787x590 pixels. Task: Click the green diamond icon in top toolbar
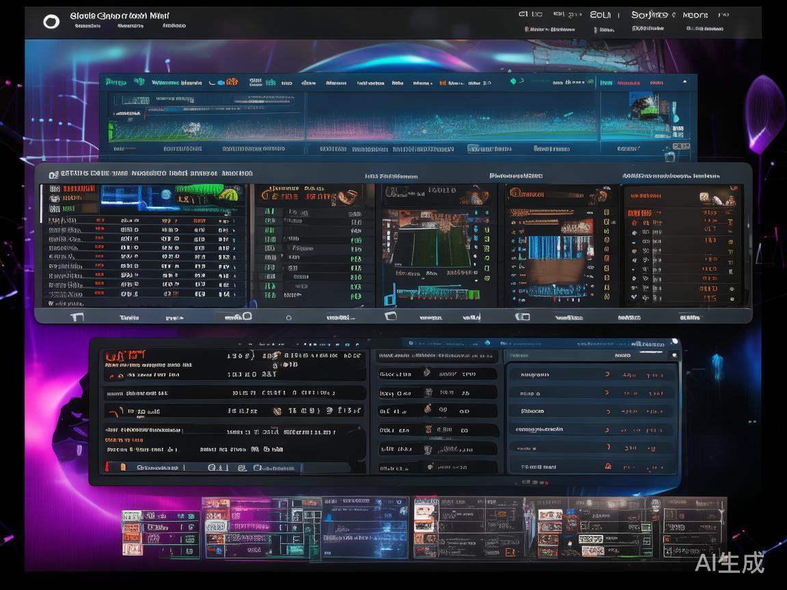(512, 82)
